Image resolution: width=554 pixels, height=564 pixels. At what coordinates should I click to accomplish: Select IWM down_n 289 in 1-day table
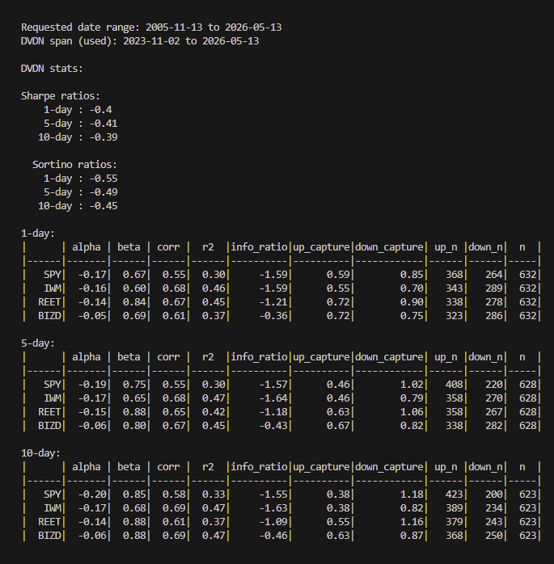click(494, 288)
